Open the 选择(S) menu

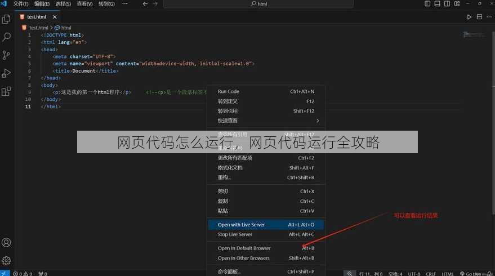pyautogui.click(x=63, y=4)
